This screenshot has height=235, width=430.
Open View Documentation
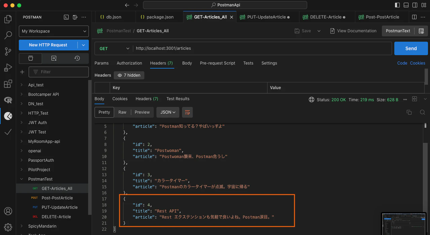[x=353, y=31]
